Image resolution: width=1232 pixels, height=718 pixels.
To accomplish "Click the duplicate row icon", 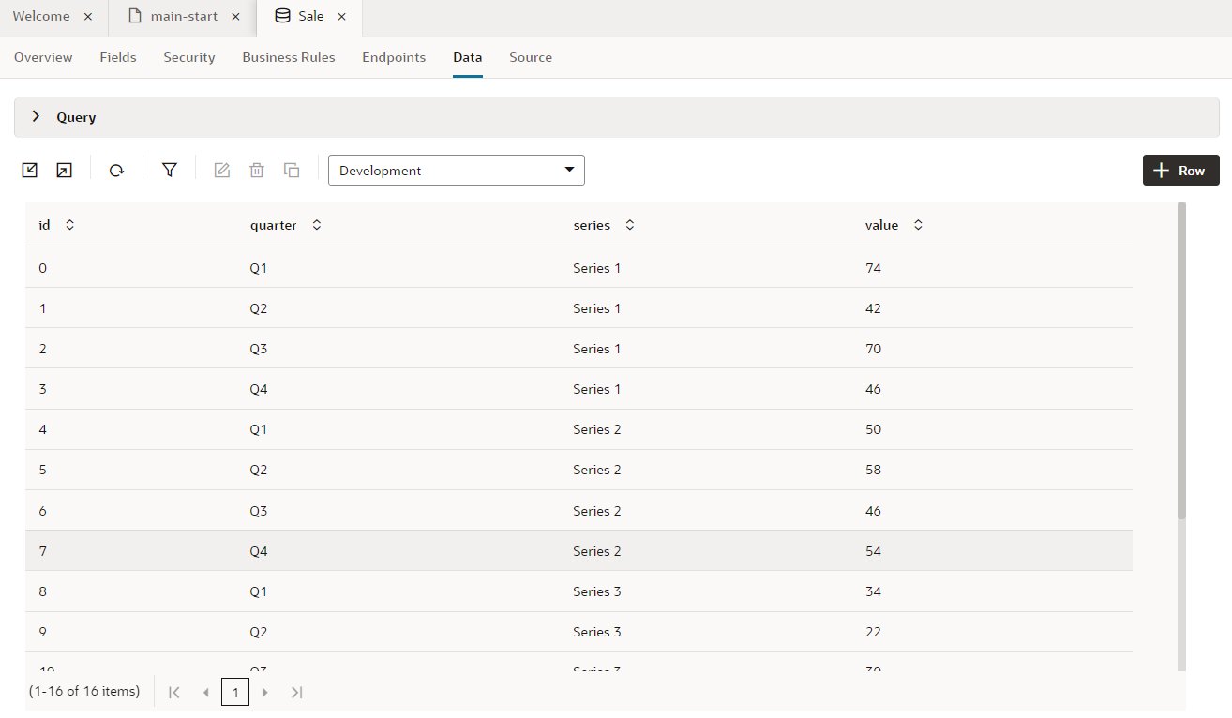I will (292, 171).
